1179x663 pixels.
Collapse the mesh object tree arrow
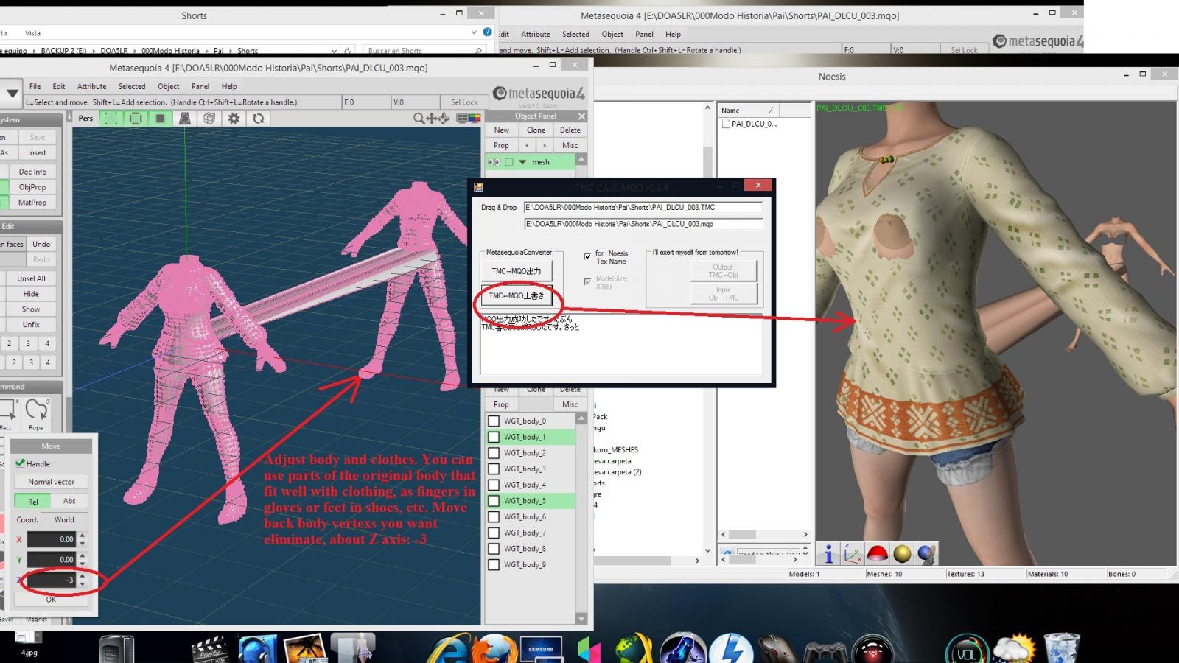522,162
